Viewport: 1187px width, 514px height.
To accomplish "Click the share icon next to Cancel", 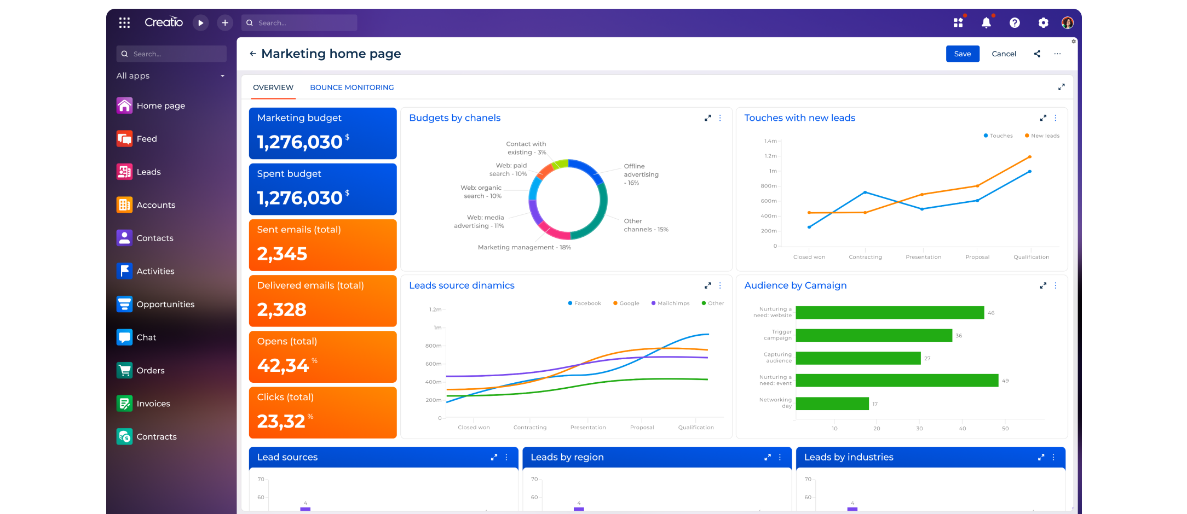I will click(1037, 54).
